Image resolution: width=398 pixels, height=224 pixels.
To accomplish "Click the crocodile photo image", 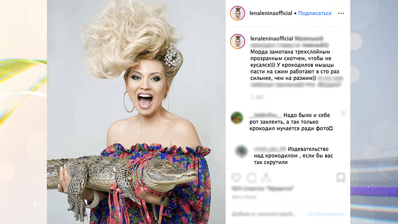I will coord(136,112).
